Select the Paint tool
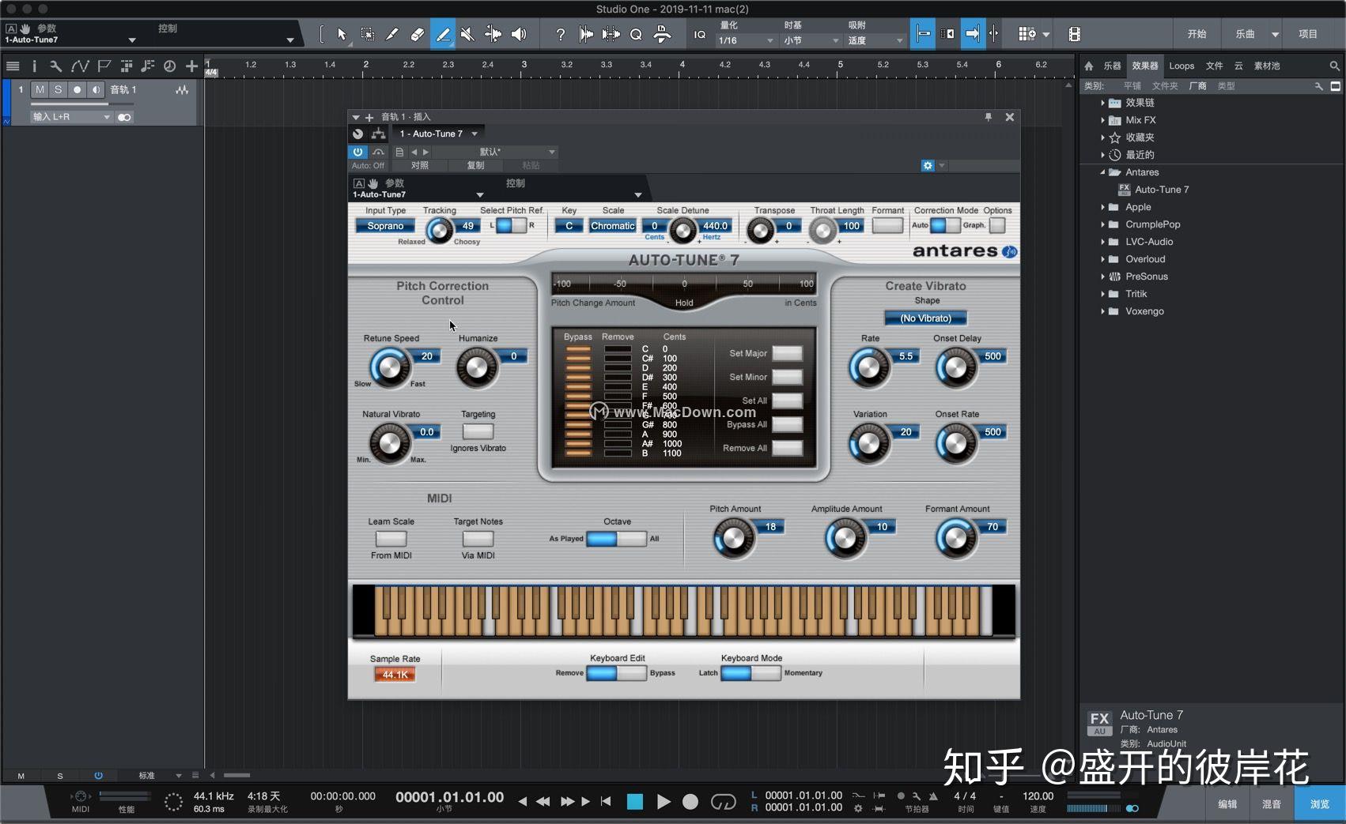Screen dimensions: 1346x824 point(443,34)
